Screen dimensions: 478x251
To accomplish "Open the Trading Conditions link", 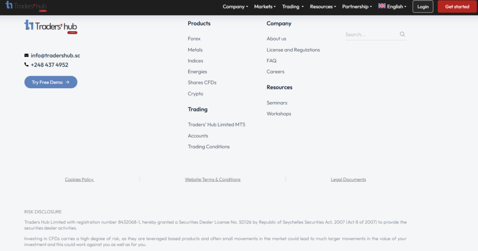I will pyautogui.click(x=209, y=147).
